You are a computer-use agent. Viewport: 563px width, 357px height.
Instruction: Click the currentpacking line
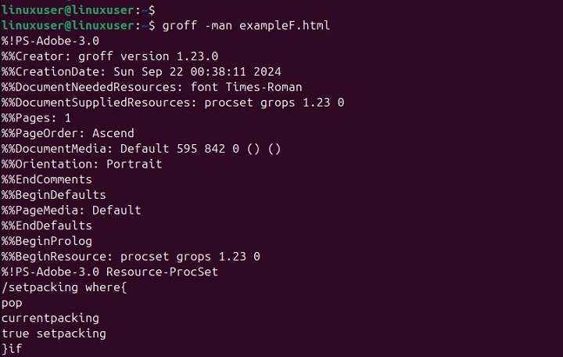[x=50, y=318]
